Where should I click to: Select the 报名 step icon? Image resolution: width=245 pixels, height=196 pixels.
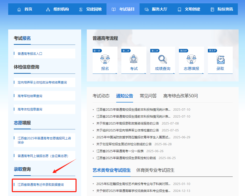(105, 59)
